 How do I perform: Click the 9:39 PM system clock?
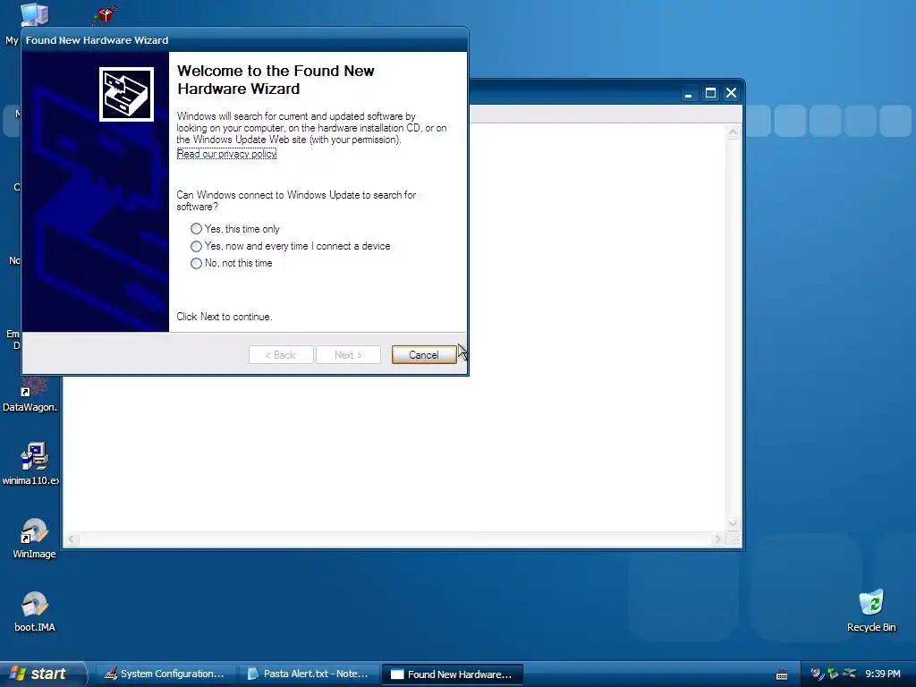click(883, 674)
